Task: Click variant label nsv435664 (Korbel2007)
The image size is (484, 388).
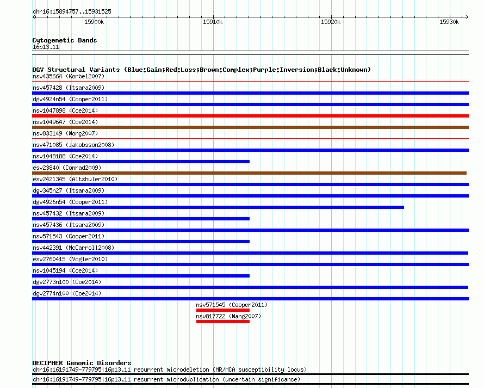Action: [69, 76]
